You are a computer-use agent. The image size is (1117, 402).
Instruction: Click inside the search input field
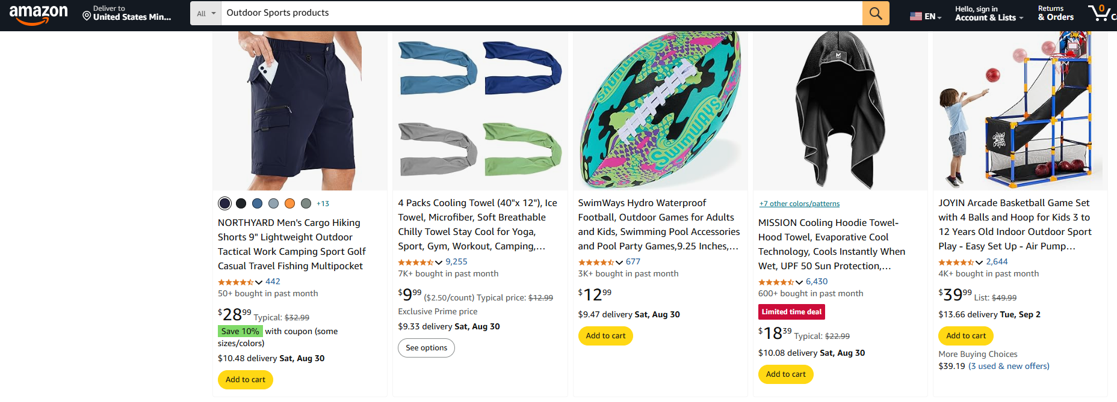541,13
